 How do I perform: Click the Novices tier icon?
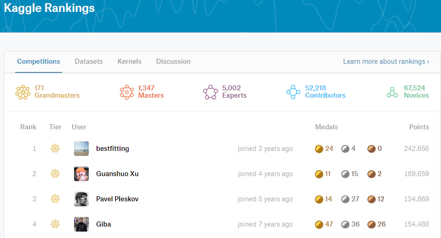pos(392,92)
